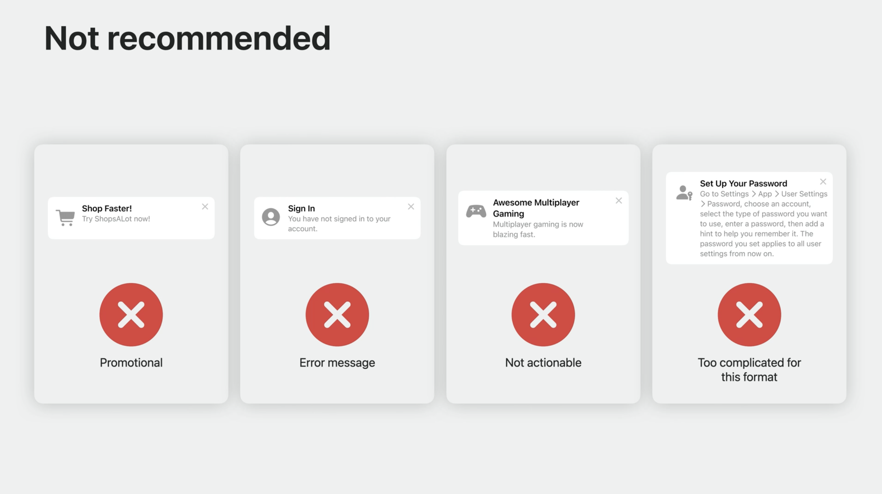The height and width of the screenshot is (494, 882).
Task: Click the red X above Too complicated
Action: (749, 314)
